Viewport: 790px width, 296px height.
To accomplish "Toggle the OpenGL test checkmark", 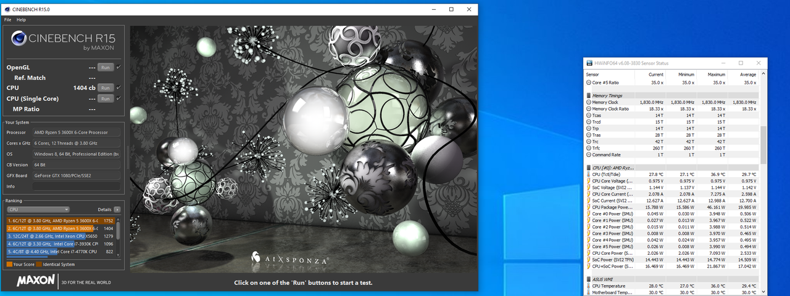I will pyautogui.click(x=118, y=67).
